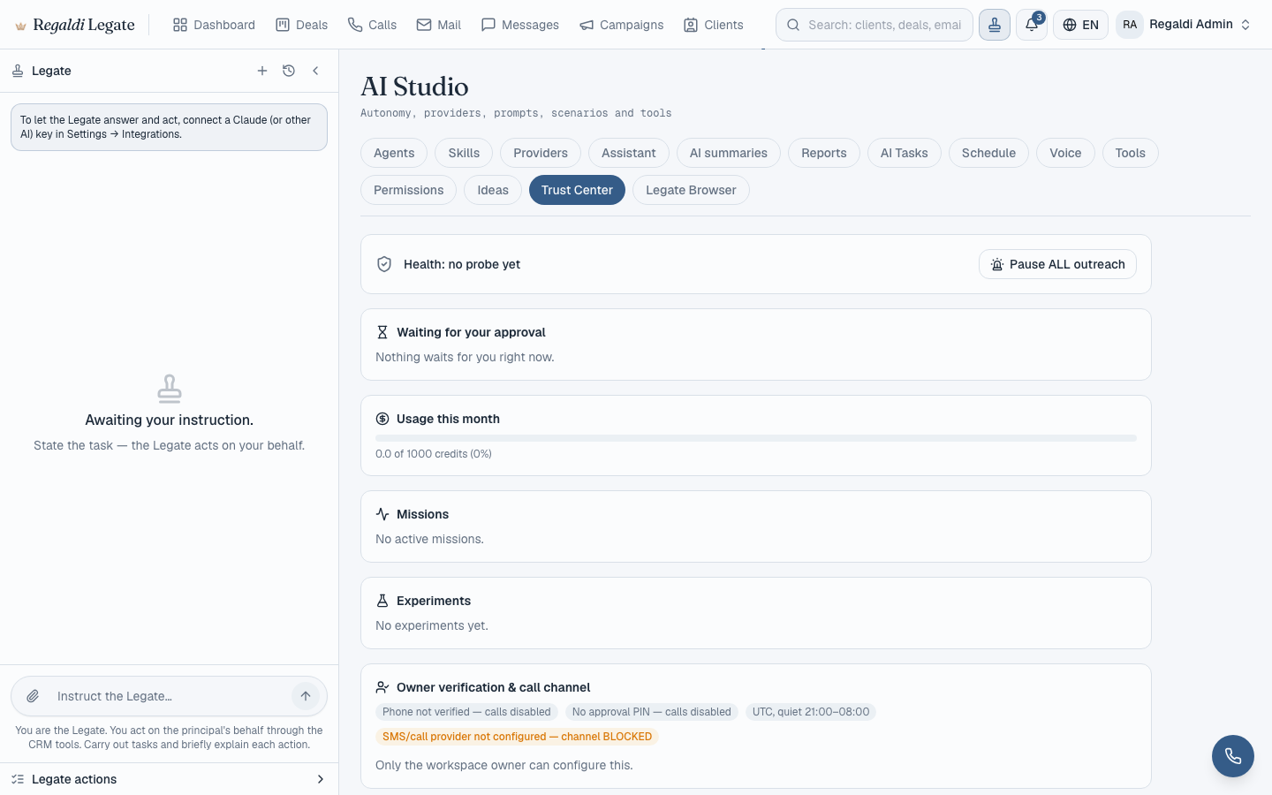Open the Deals section
1272x795 pixels.
301,25
